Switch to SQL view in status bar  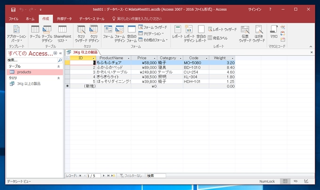pyautogui.click(x=296, y=181)
